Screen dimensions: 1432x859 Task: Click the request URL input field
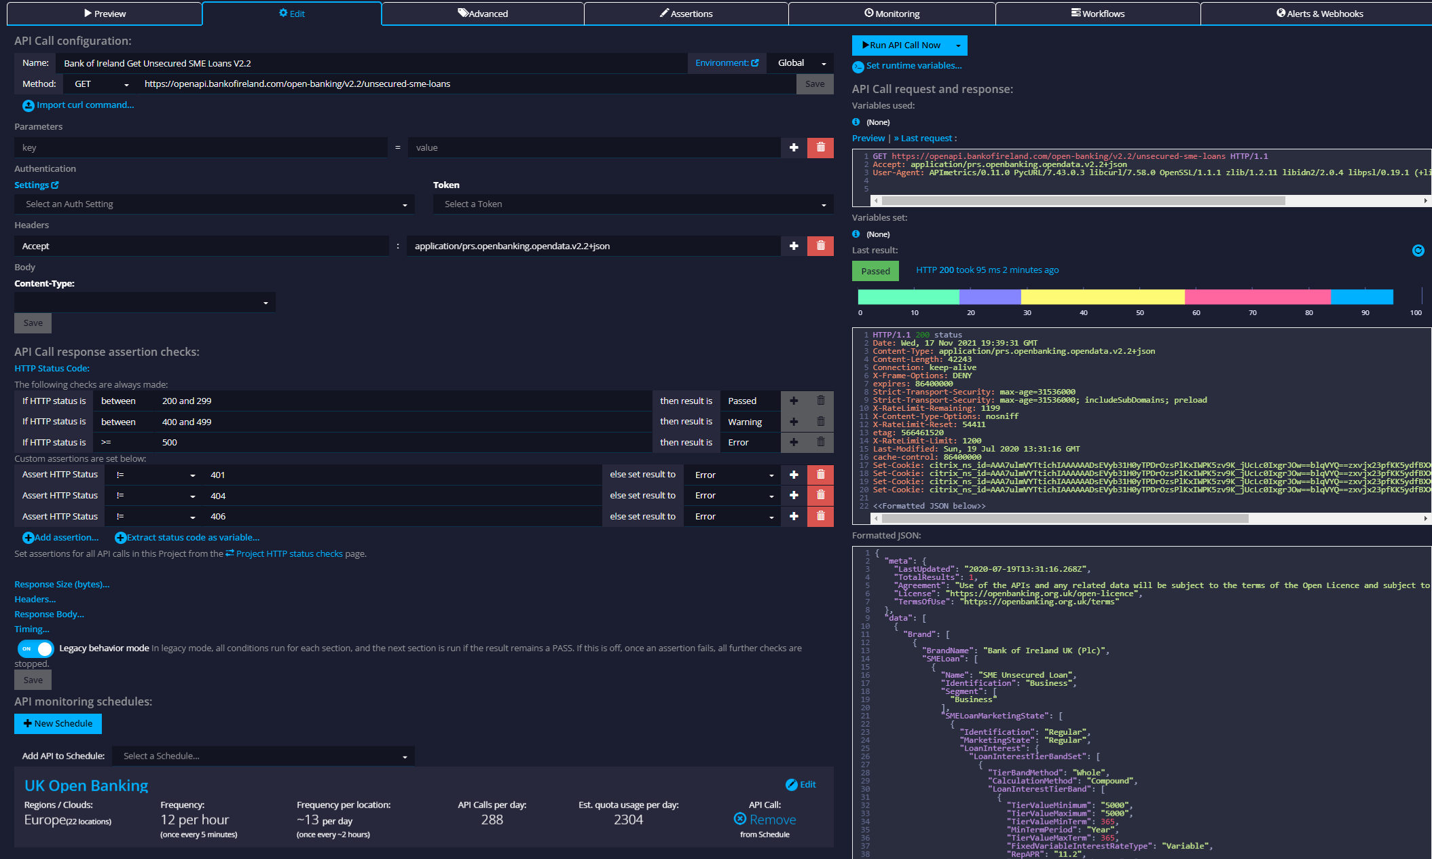(x=466, y=84)
